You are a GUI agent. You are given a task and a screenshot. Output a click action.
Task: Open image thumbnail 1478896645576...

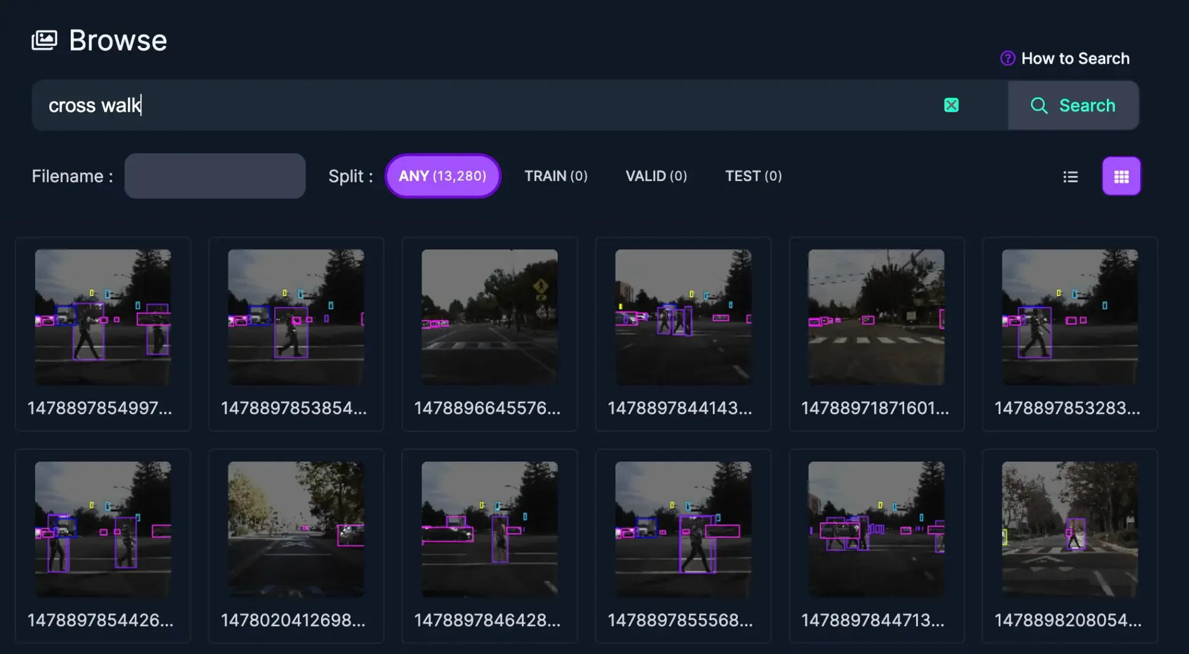tap(489, 317)
